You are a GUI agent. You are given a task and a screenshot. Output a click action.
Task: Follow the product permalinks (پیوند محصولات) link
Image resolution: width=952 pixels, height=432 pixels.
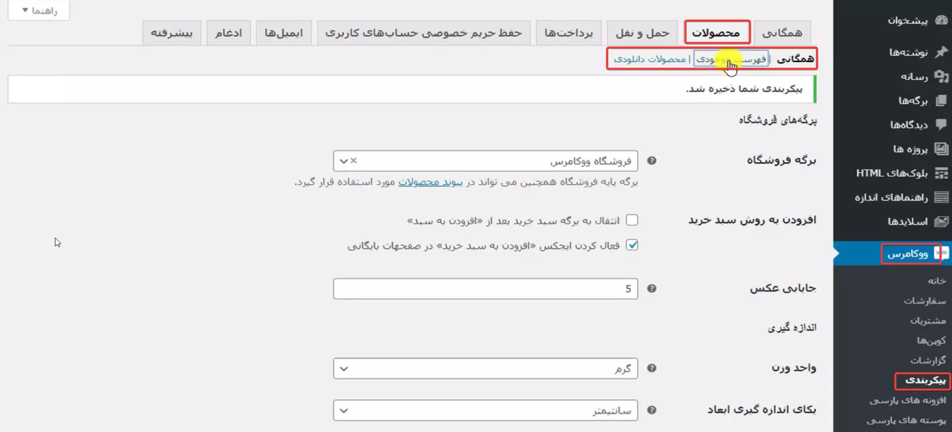430,182
